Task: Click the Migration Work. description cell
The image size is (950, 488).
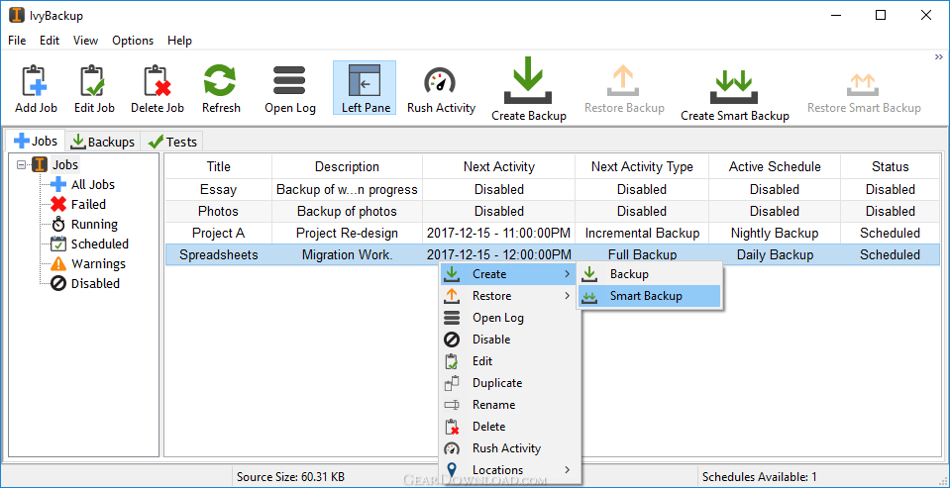Action: pos(347,255)
